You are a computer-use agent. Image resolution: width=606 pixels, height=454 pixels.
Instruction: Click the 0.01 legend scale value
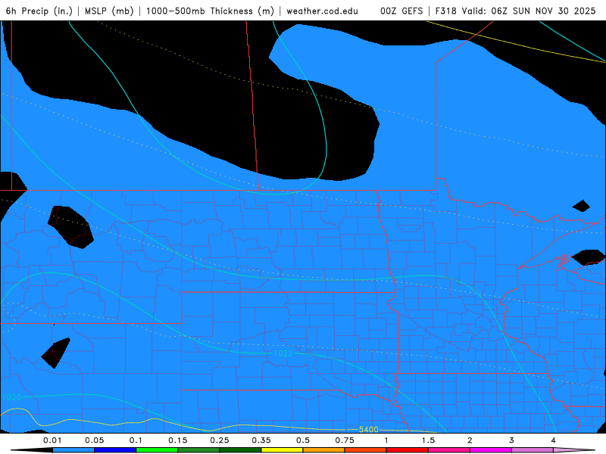point(52,440)
